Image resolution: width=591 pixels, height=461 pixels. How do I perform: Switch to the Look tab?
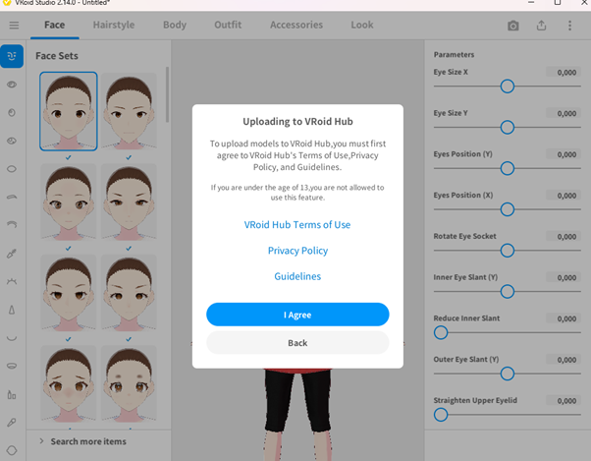pyautogui.click(x=362, y=25)
